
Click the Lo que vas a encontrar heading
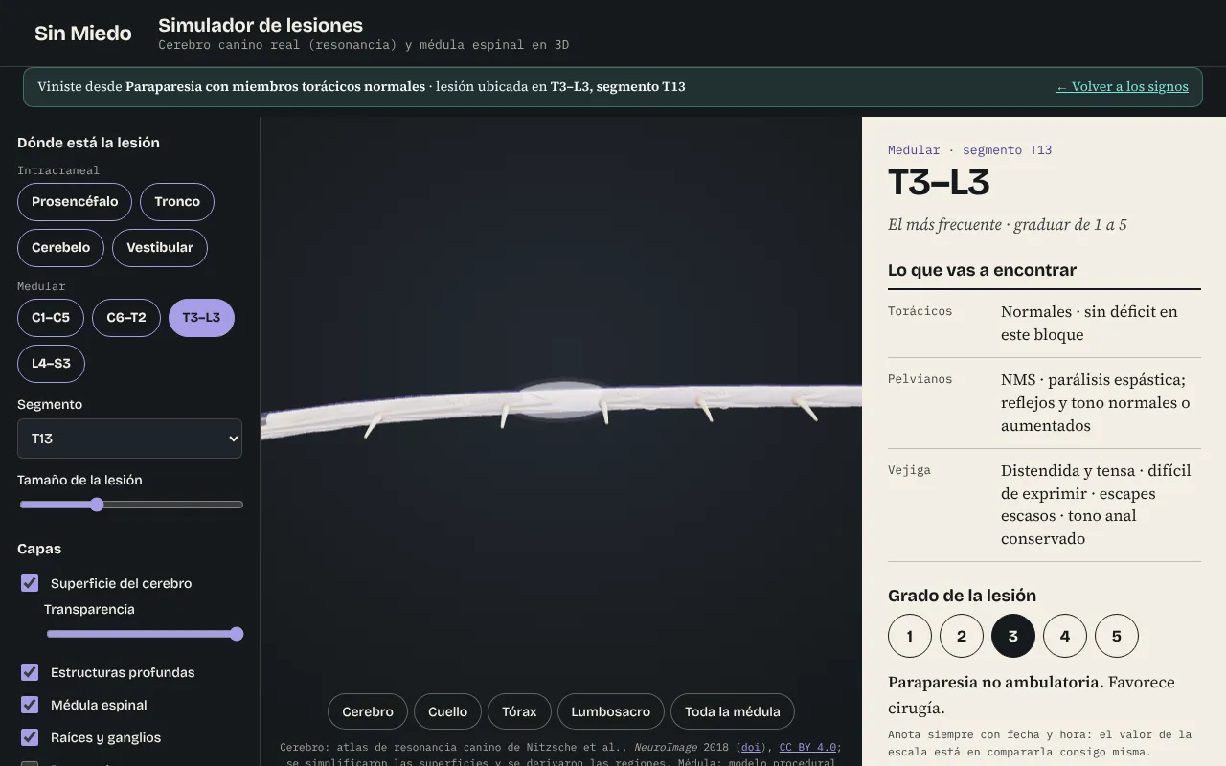[x=983, y=270]
